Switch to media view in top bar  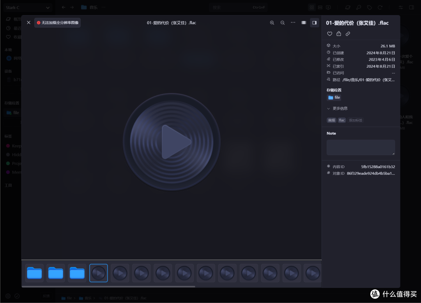pos(328,7)
